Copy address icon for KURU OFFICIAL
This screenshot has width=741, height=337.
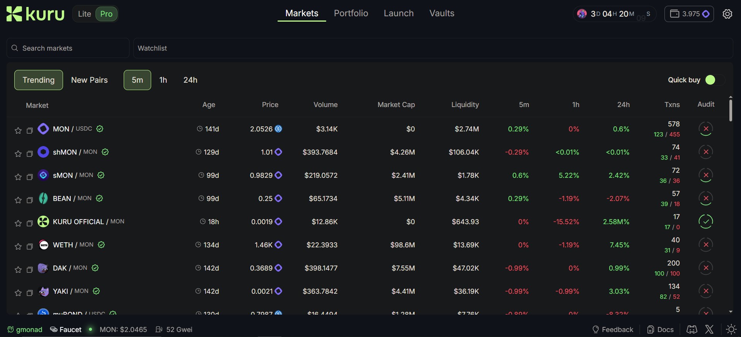point(29,223)
